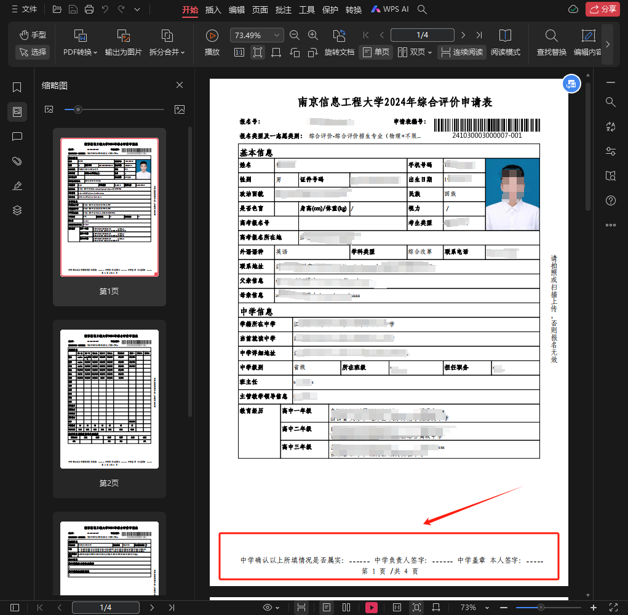628x615 pixels.
Task: Open the right sidebar help icon
Action: [x=610, y=200]
